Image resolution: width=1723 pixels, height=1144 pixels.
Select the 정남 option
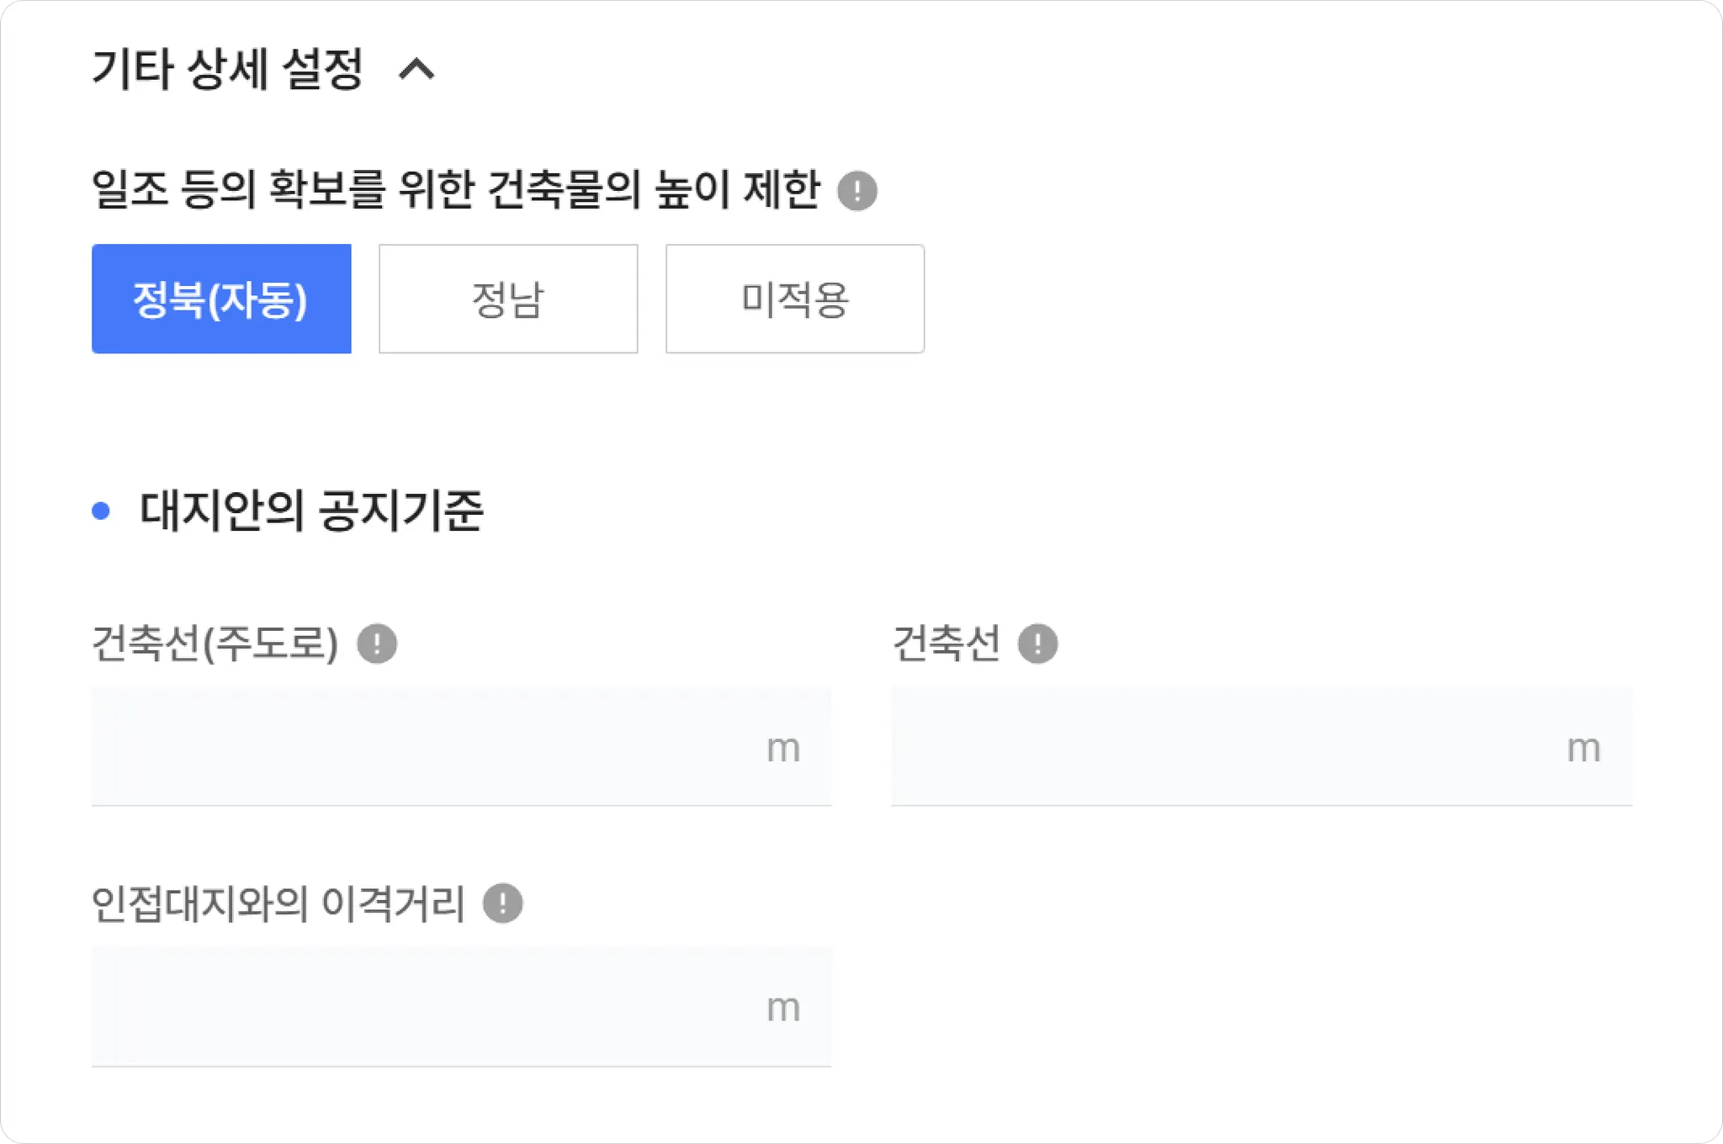[x=508, y=299]
